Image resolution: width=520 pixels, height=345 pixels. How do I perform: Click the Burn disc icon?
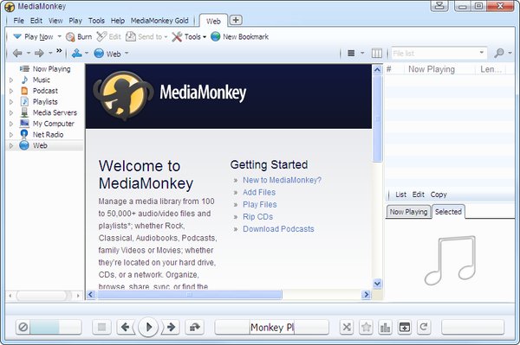coord(70,36)
